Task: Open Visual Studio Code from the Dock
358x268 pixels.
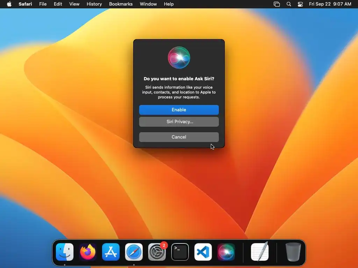Action: coord(203,252)
